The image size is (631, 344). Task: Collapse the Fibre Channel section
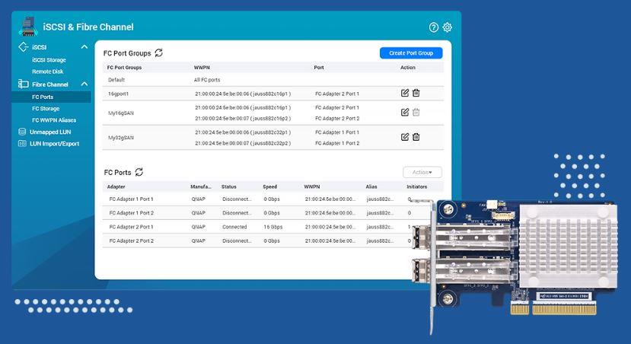(84, 84)
